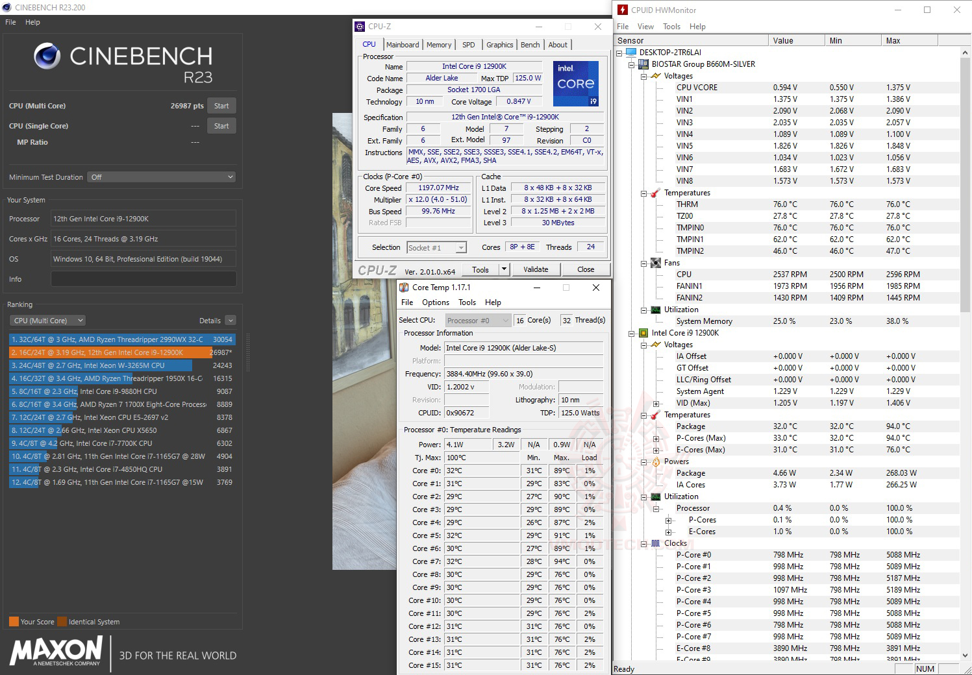Click the CPU-Z logo beside the version text

click(377, 270)
